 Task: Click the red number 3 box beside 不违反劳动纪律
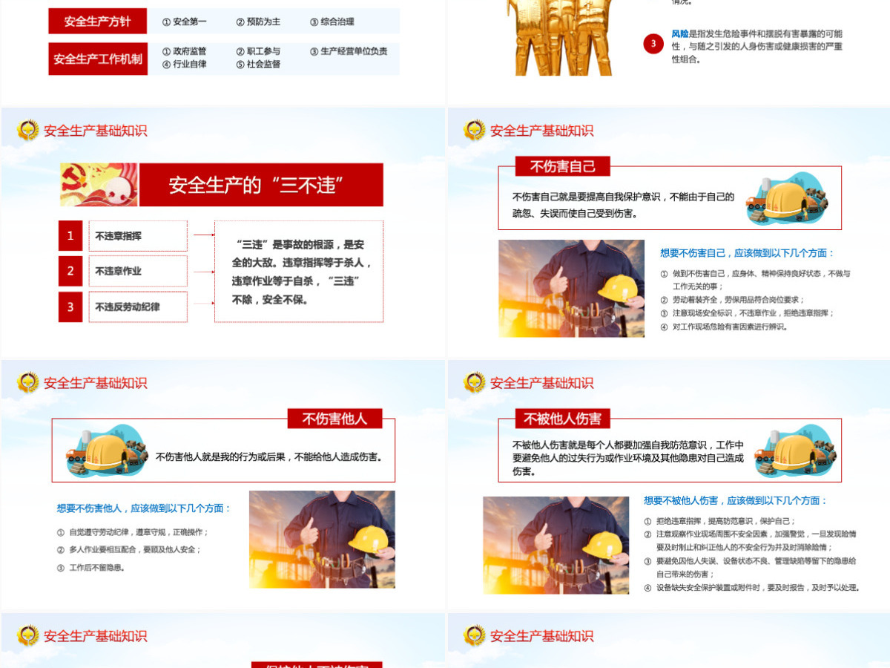[x=70, y=307]
